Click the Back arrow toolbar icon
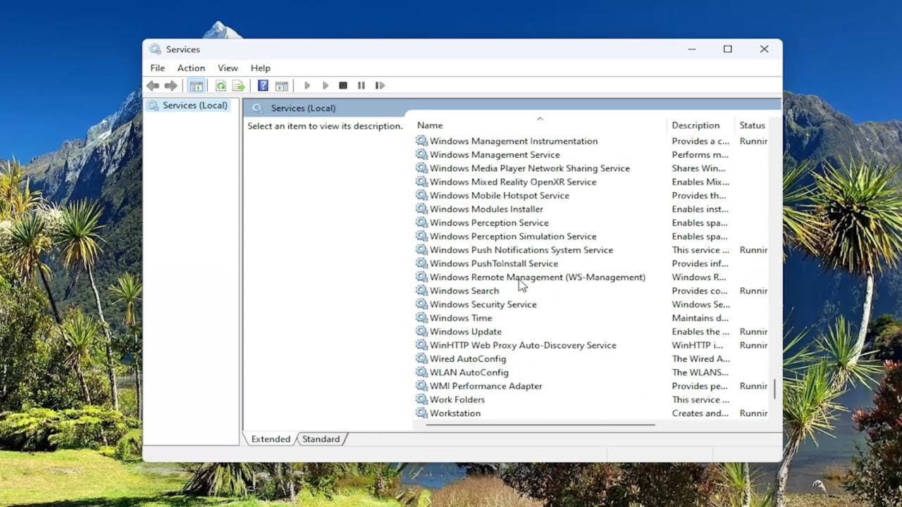Image resolution: width=902 pixels, height=507 pixels. (153, 86)
